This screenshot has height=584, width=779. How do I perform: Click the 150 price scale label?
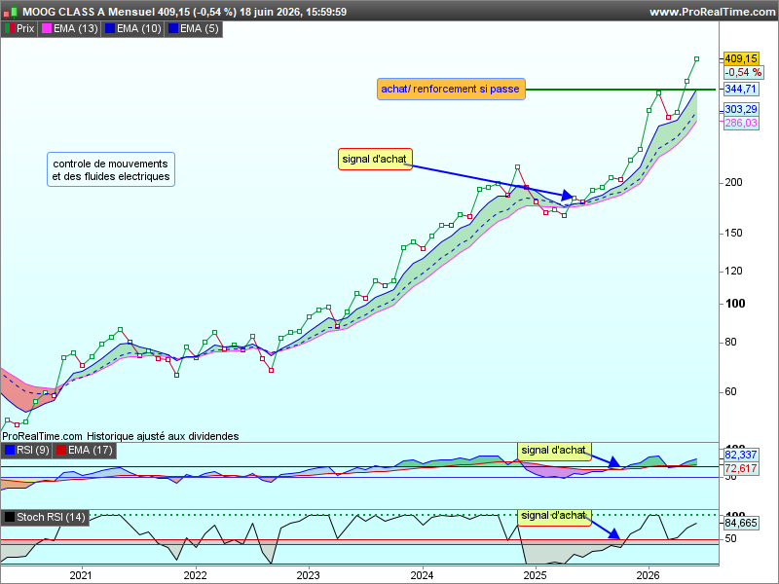[x=734, y=233]
